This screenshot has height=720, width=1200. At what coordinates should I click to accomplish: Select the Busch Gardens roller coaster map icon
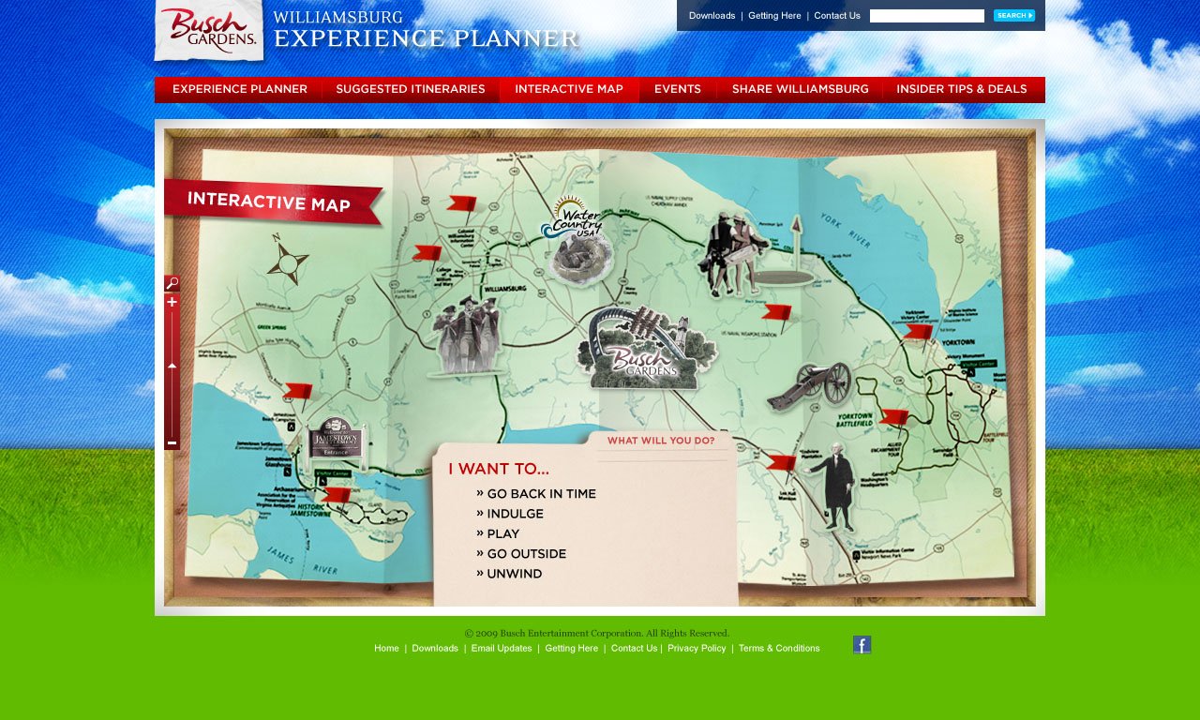tap(645, 349)
